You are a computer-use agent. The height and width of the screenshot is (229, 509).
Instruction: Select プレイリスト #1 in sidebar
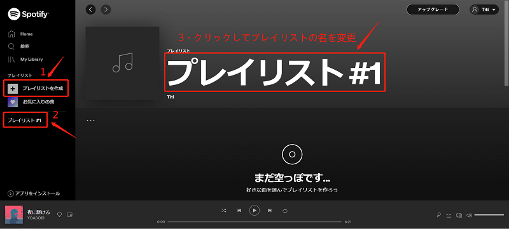(25, 121)
